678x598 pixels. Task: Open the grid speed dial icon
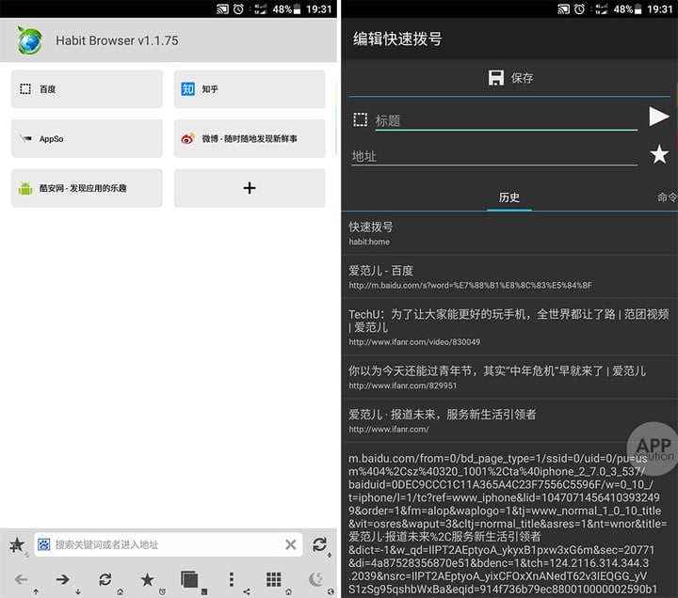pos(273,579)
